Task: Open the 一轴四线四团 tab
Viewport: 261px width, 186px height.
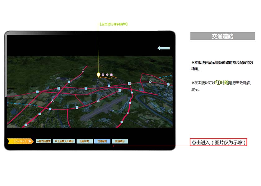Action: (43, 141)
